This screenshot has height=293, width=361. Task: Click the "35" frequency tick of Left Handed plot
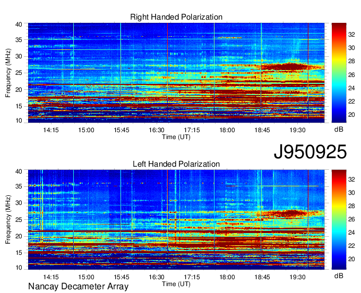point(19,186)
